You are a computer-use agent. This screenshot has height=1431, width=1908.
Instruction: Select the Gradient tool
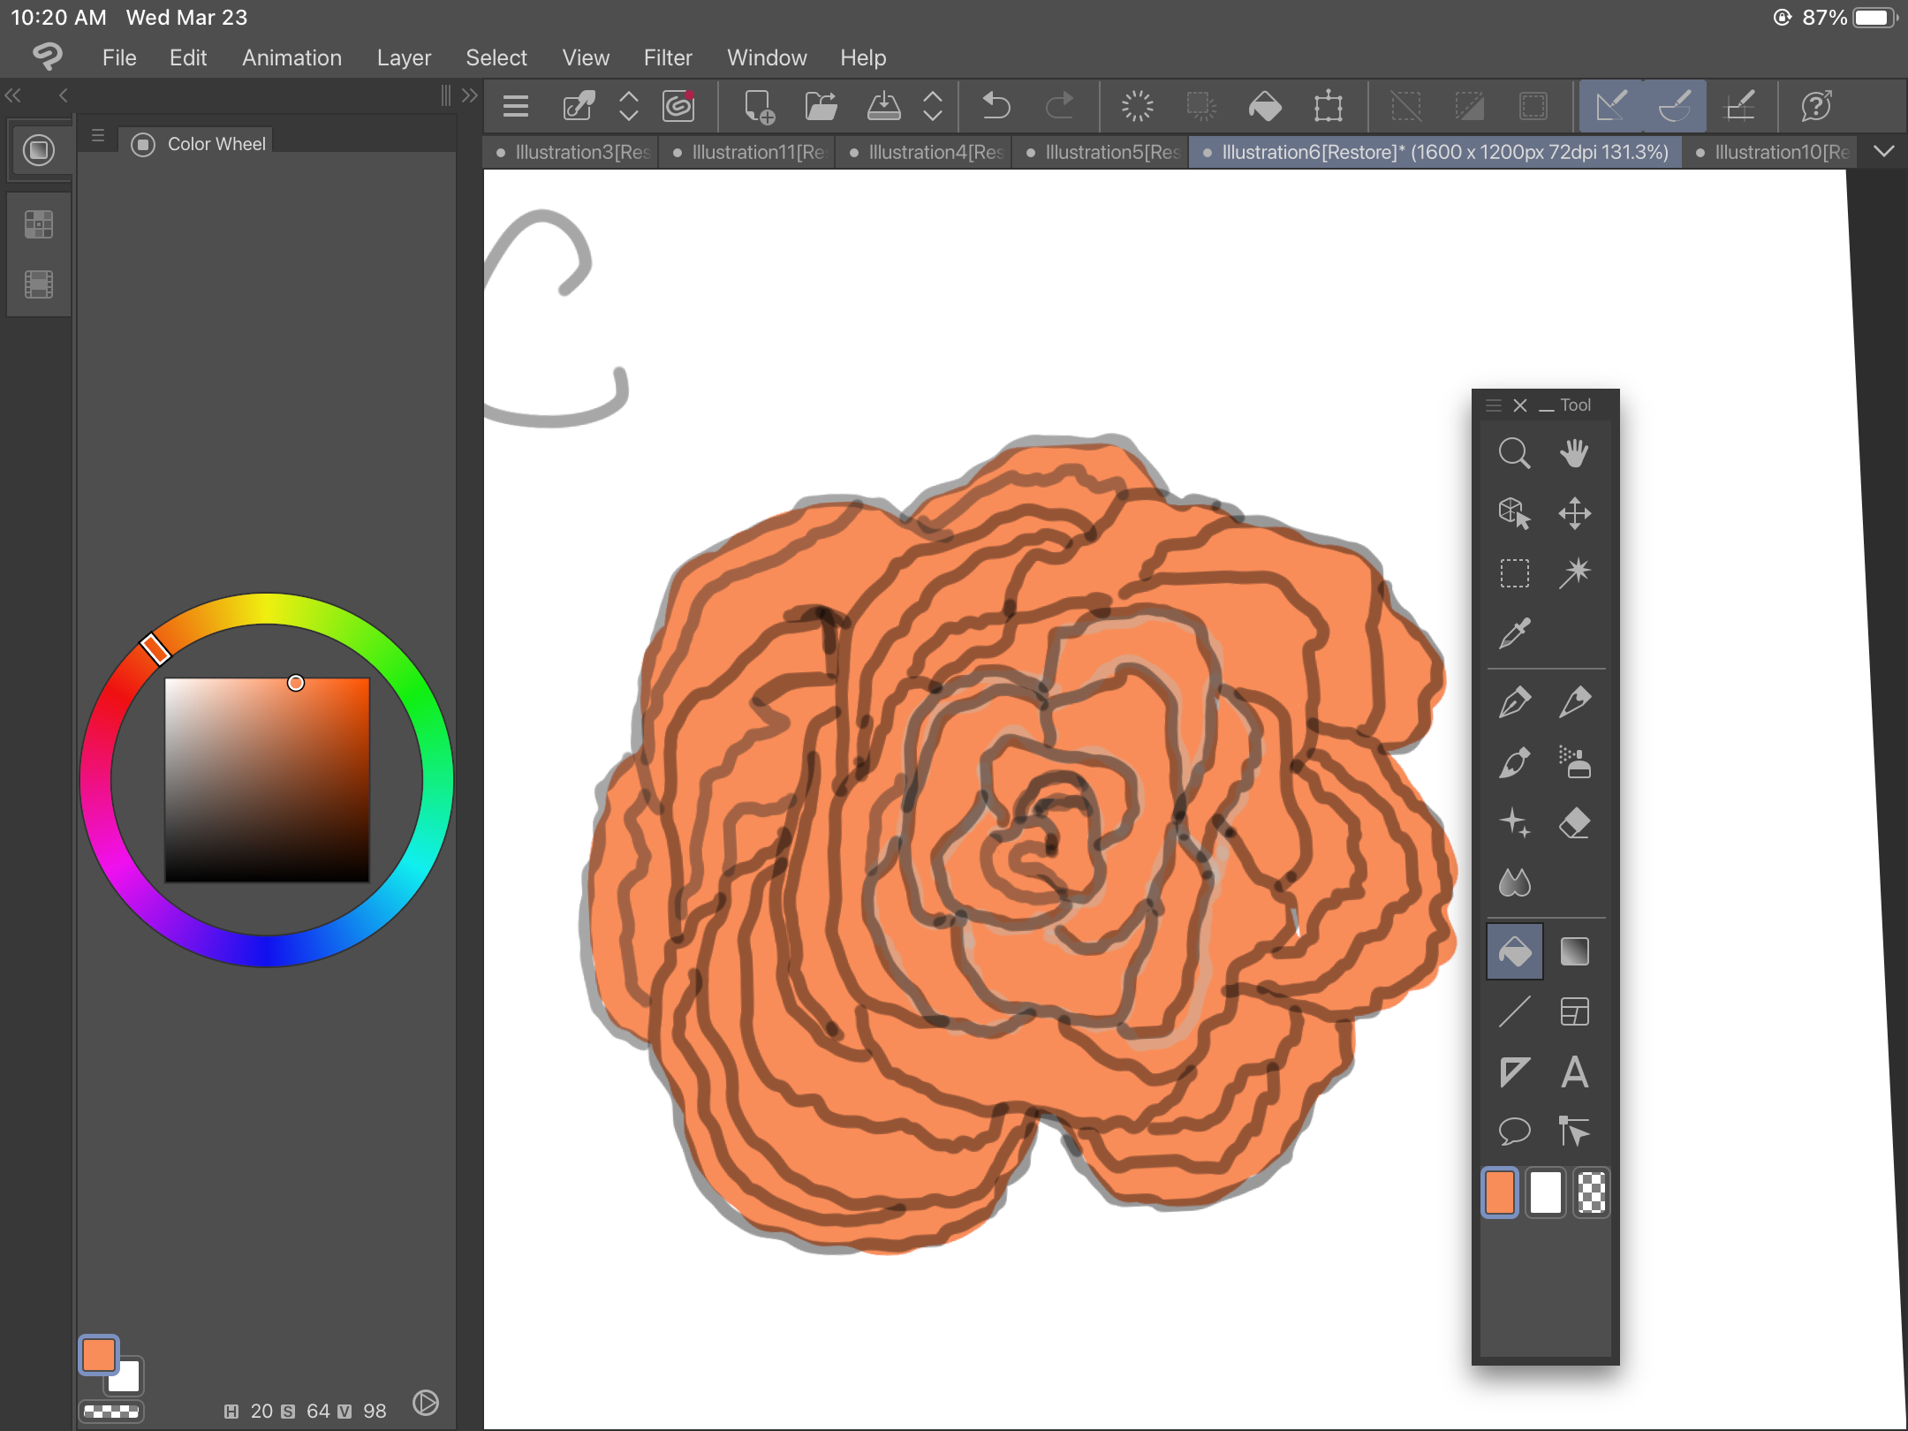tap(1574, 951)
